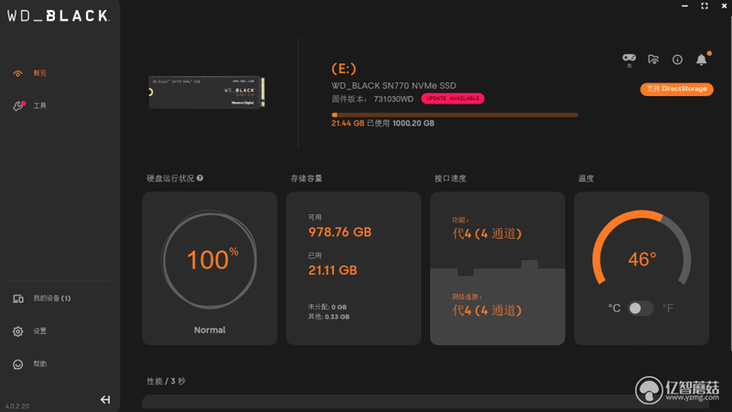
Task: Click the 100% drive health gauge
Action: [210, 259]
